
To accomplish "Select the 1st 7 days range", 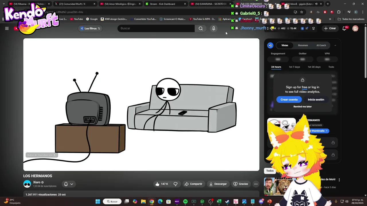I will 294,67.
